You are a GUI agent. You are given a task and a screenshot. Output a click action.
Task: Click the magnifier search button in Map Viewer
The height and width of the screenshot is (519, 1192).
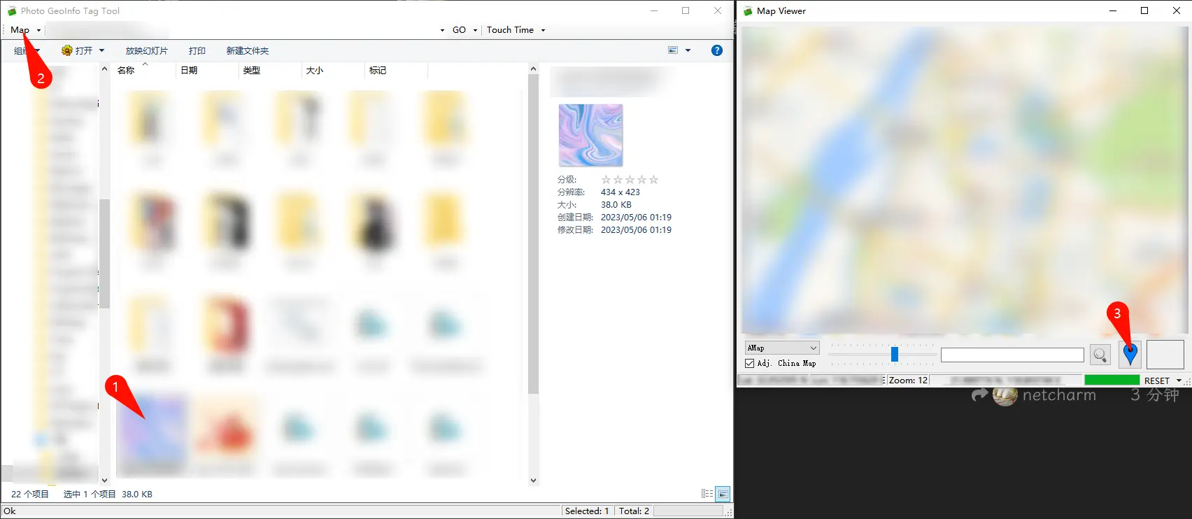pyautogui.click(x=1100, y=355)
